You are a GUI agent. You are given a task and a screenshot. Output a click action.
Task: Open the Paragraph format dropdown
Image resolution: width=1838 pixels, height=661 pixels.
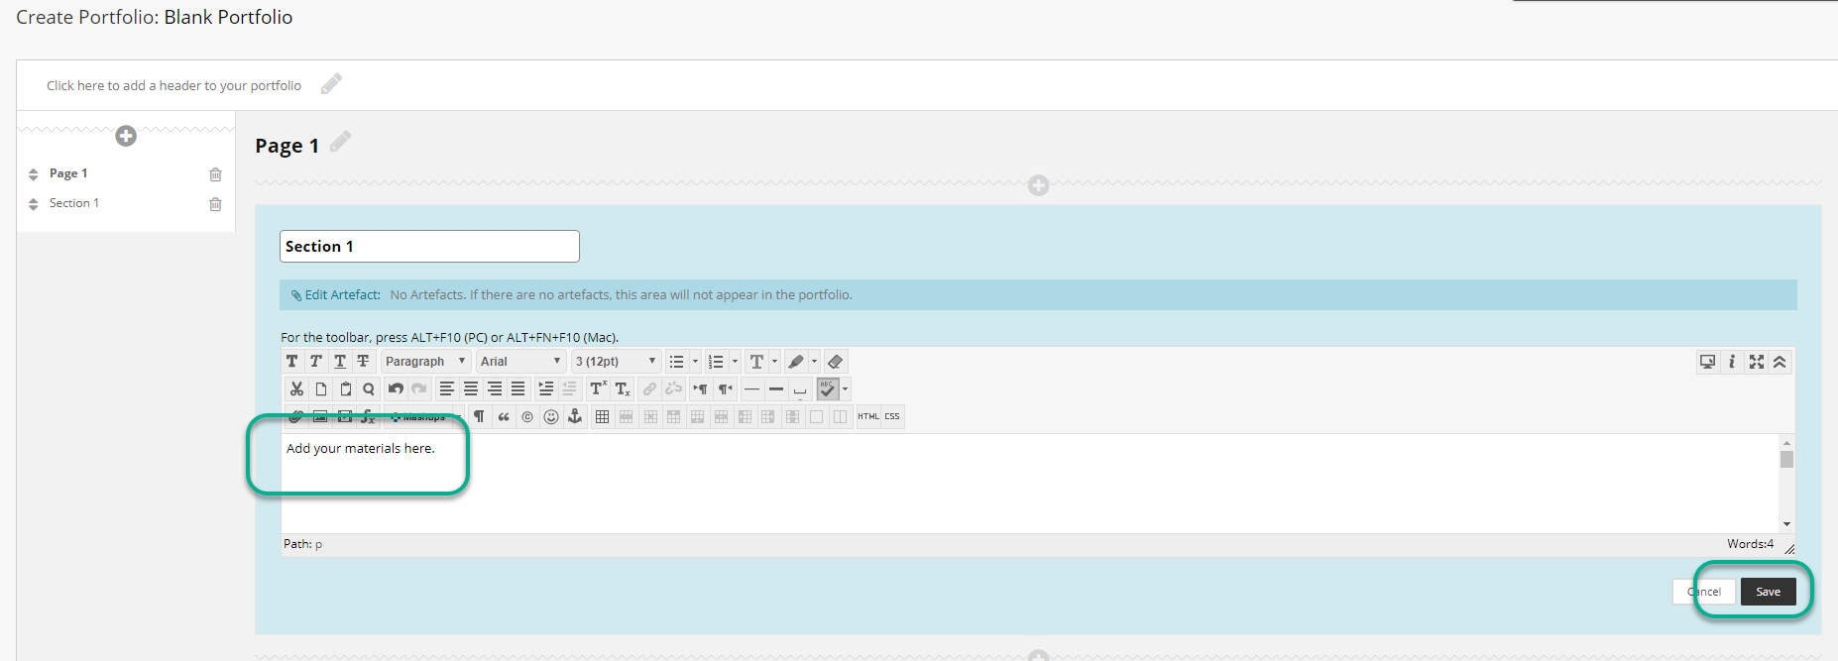[425, 362]
